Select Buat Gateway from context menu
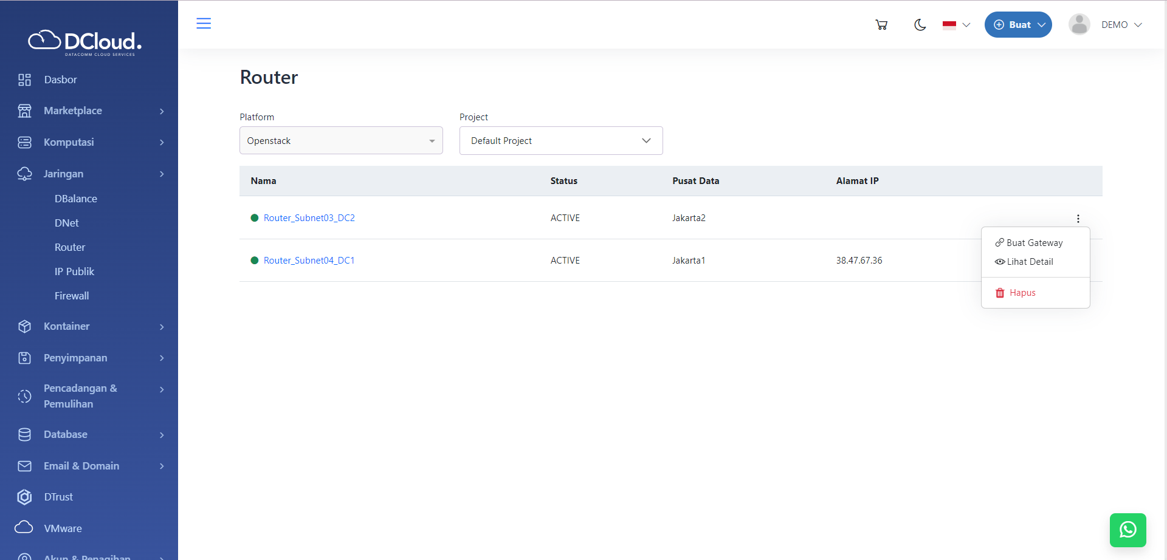 (x=1034, y=243)
